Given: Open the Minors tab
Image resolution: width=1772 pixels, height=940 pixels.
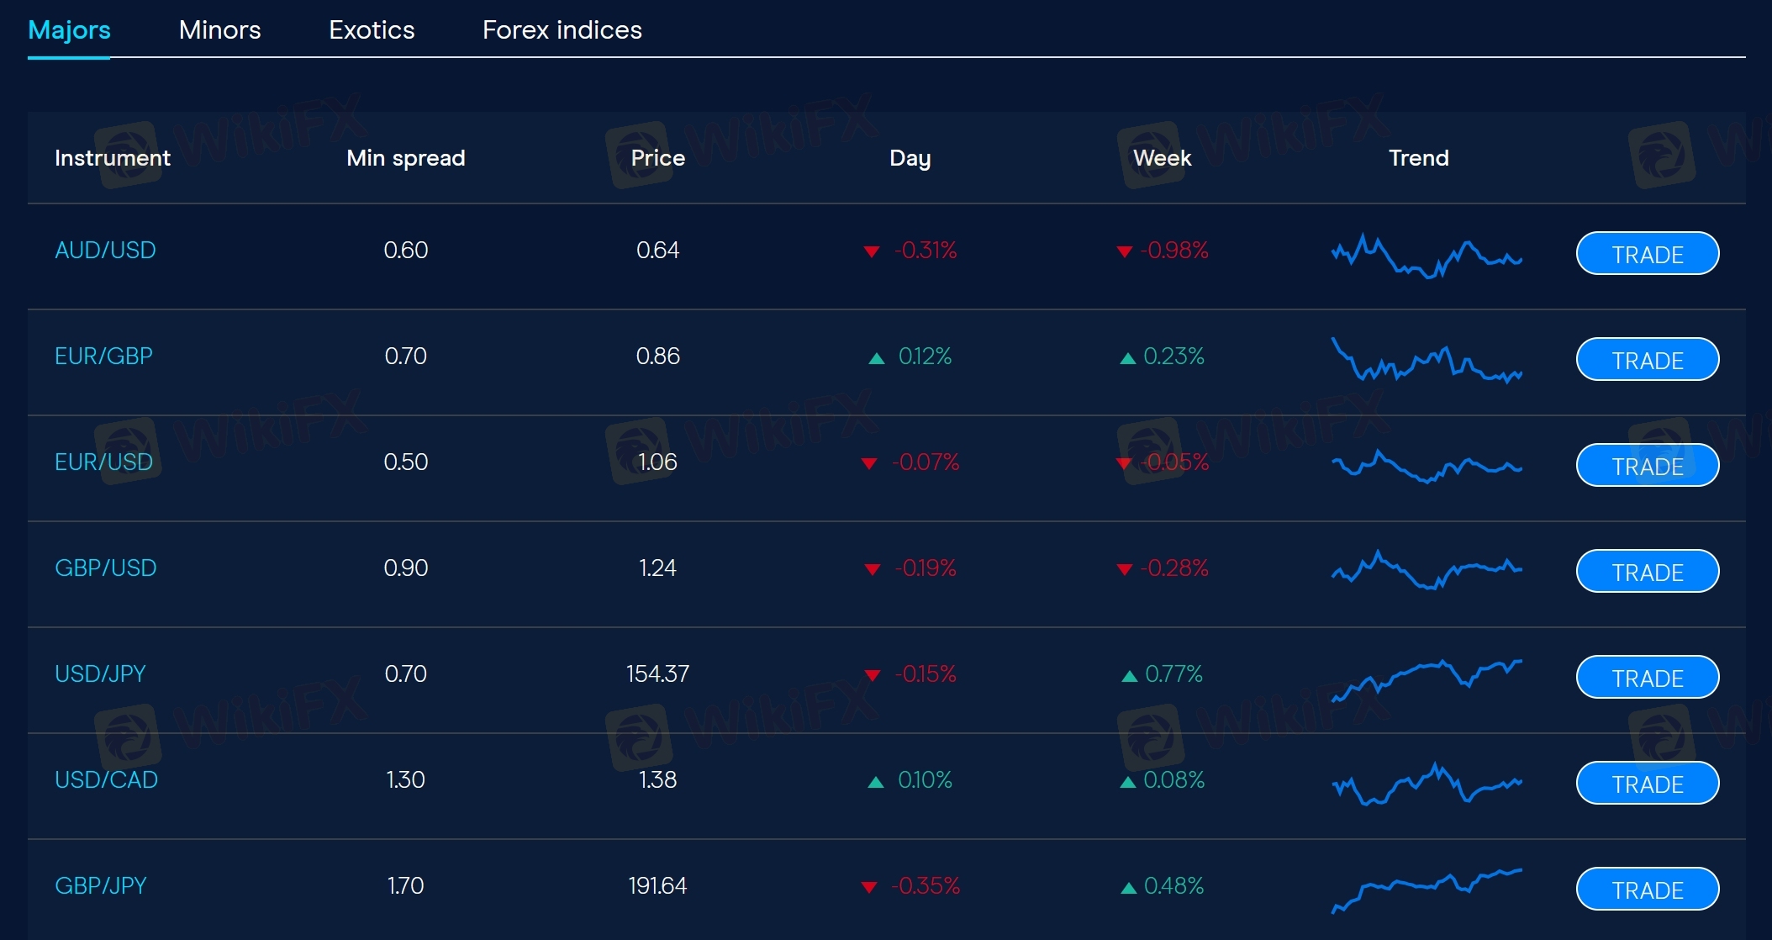Looking at the screenshot, I should pos(219,30).
